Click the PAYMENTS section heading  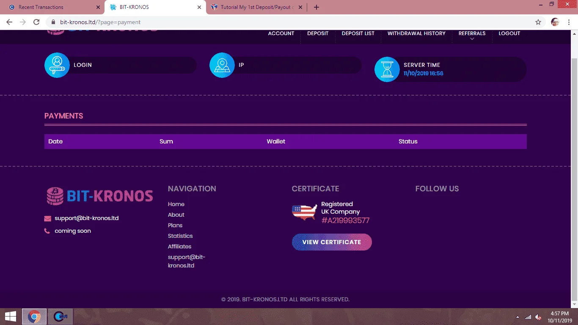pyautogui.click(x=63, y=116)
